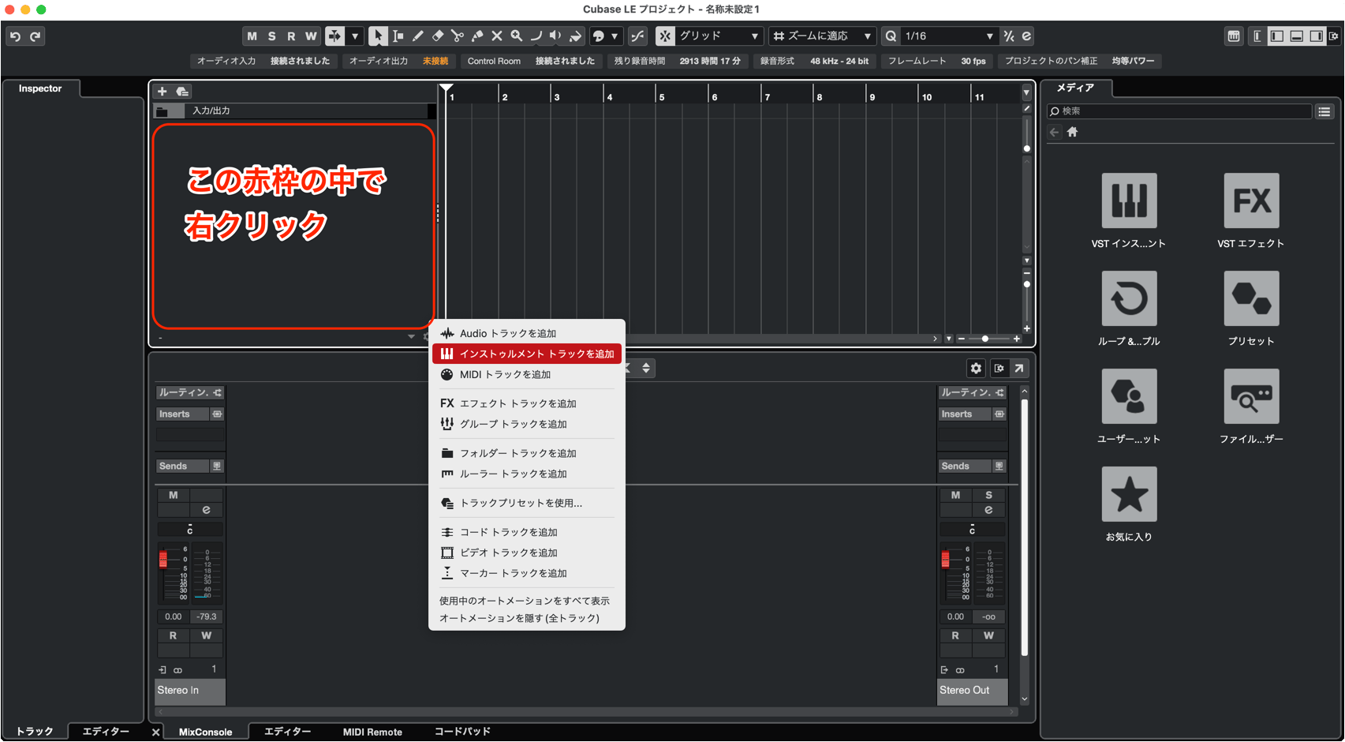Click the Undo arrow icon
The height and width of the screenshot is (742, 1345).
click(15, 36)
